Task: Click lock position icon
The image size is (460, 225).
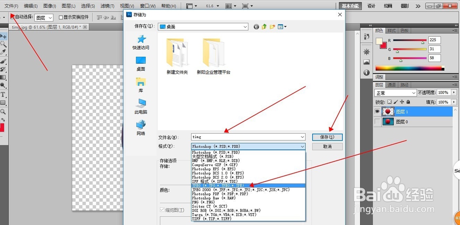Action: pos(402,102)
